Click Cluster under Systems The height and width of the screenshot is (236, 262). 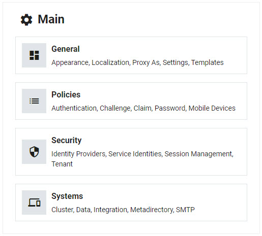[63, 210]
